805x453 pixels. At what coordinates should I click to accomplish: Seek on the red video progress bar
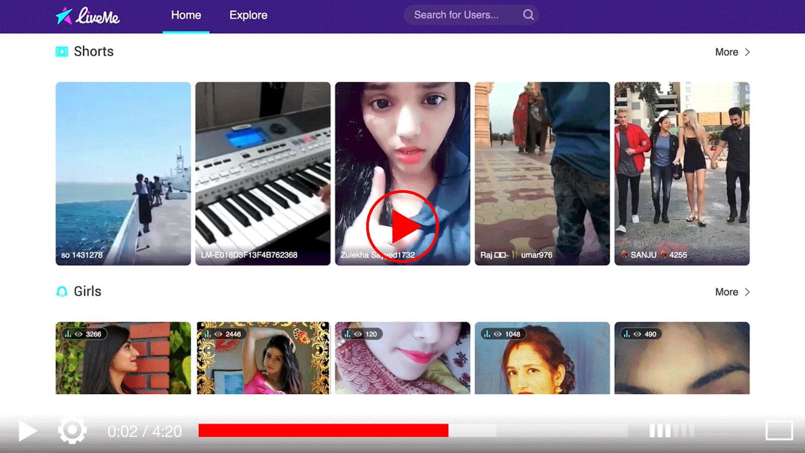tap(323, 430)
